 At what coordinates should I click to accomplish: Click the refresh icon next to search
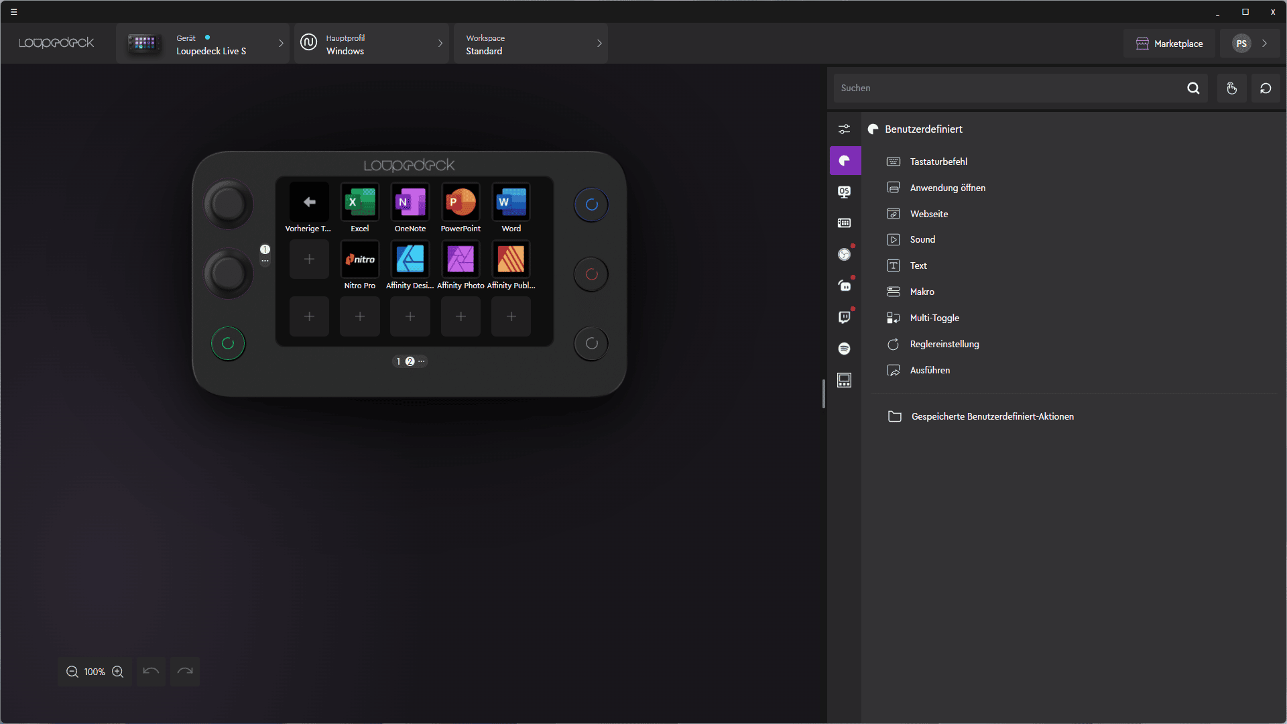tap(1266, 88)
